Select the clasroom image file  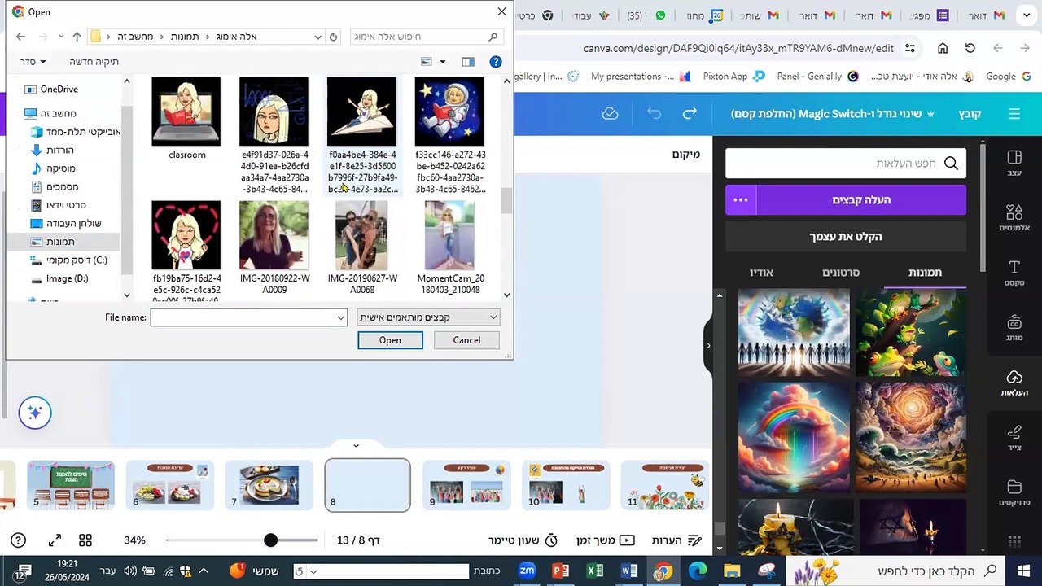click(x=186, y=119)
